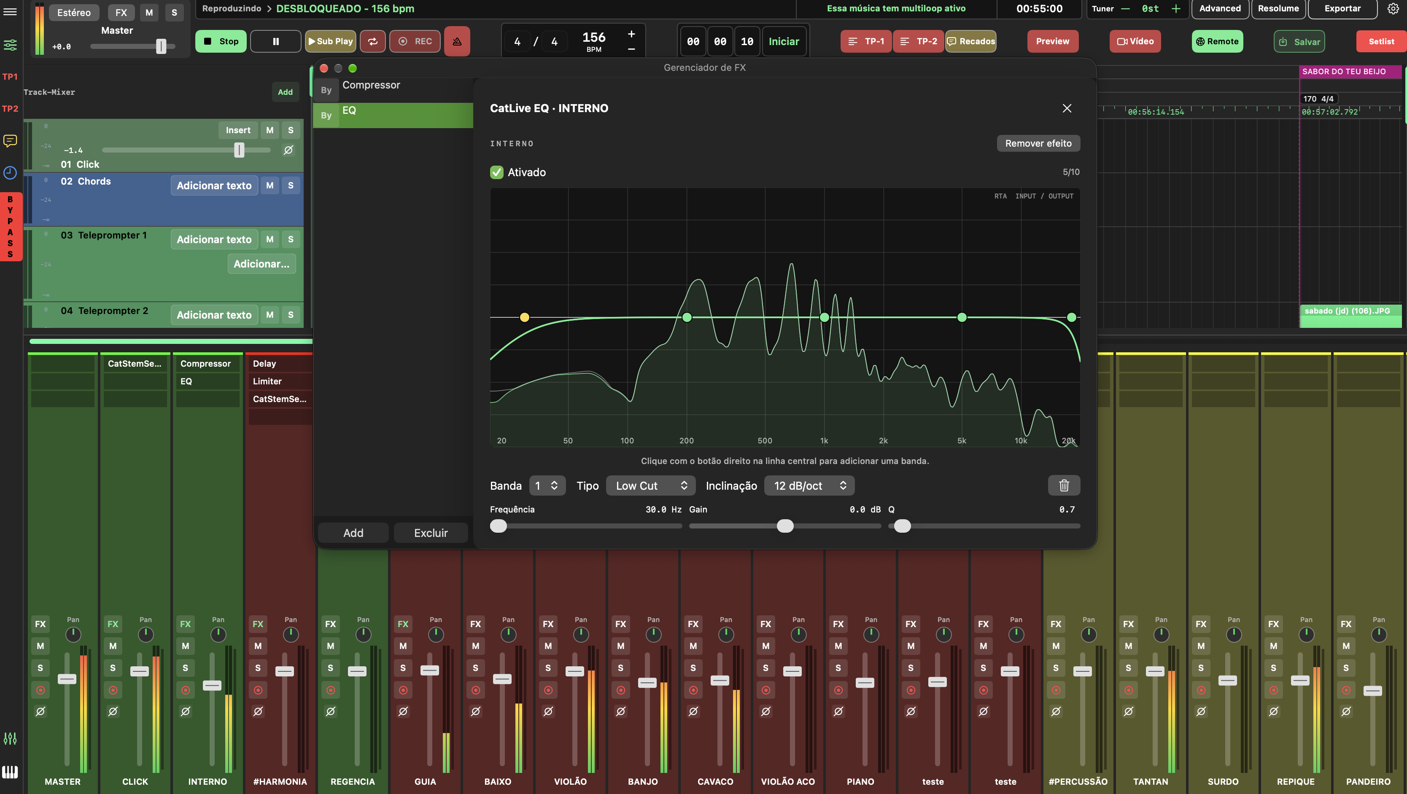Uncheck the Ativado checkbox
Image resolution: width=1407 pixels, height=794 pixels.
496,172
